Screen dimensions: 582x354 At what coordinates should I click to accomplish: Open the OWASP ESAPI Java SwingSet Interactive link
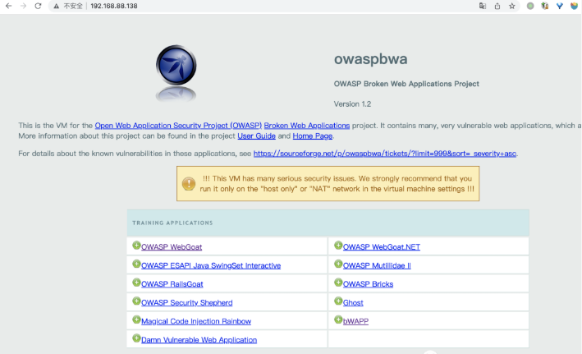pyautogui.click(x=211, y=265)
